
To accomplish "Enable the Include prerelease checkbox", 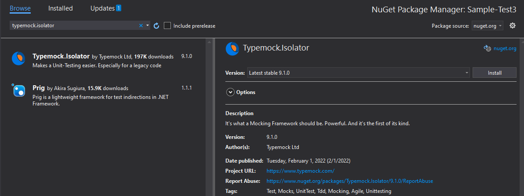I will click(x=167, y=26).
